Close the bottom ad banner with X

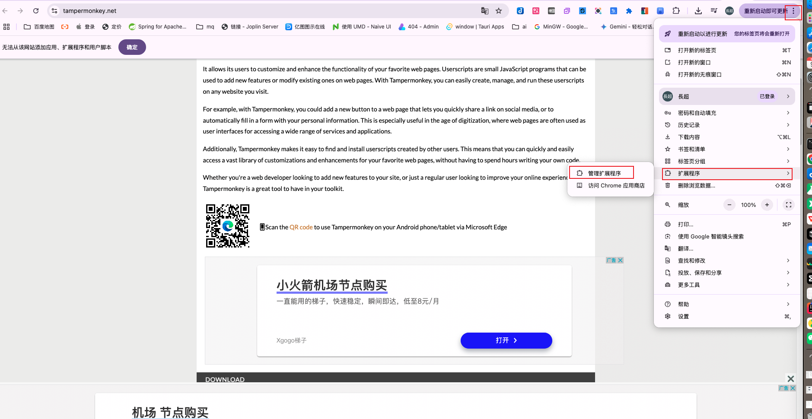coord(790,379)
